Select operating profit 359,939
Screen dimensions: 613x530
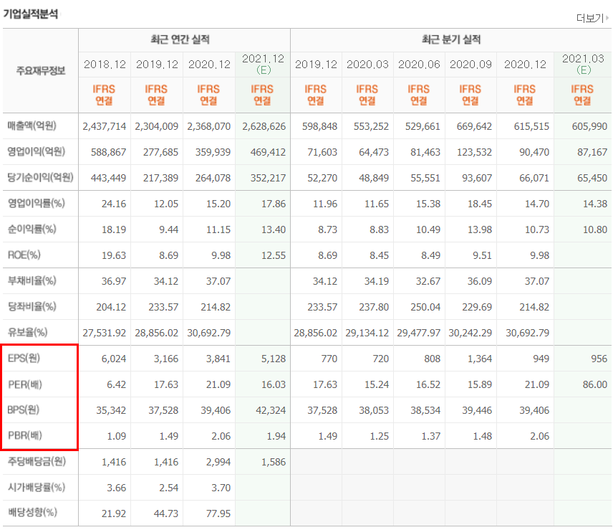[213, 152]
